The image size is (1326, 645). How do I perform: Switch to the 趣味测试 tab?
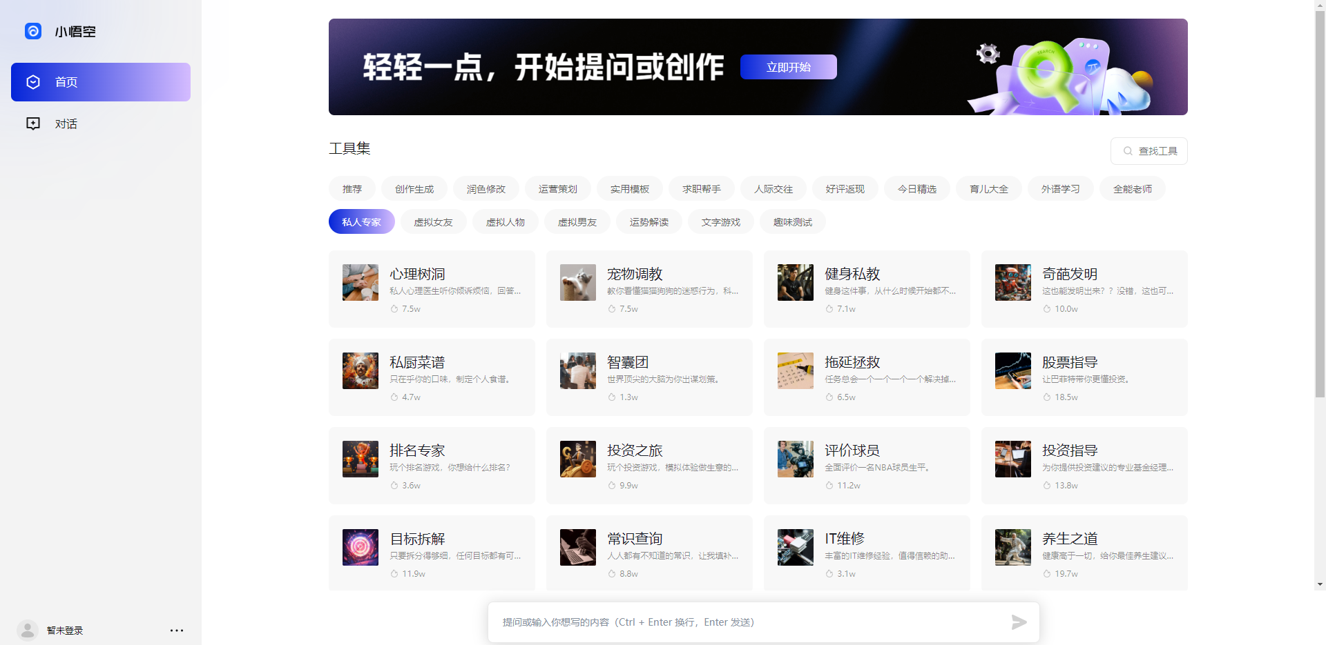pos(792,221)
